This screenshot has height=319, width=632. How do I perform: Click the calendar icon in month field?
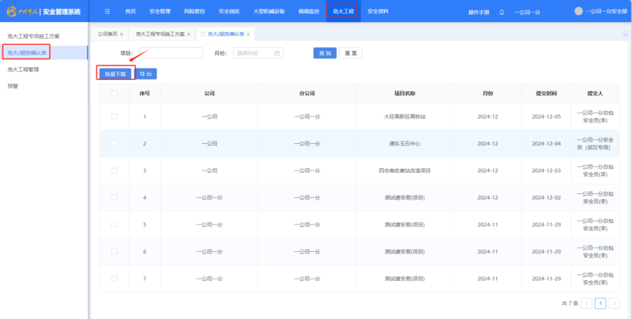pos(277,53)
